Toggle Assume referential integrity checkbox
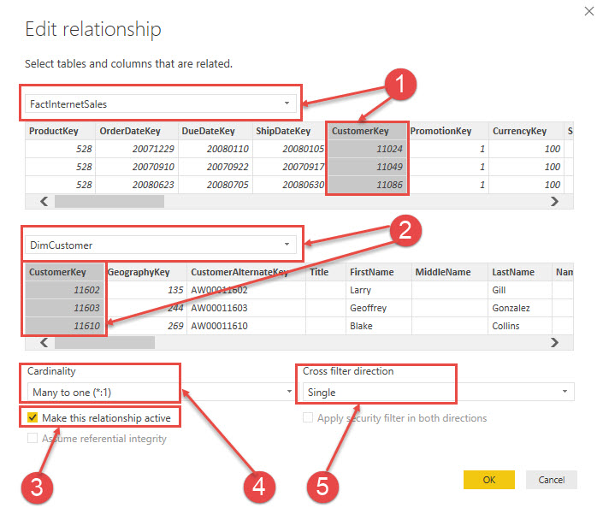The height and width of the screenshot is (514, 603). (33, 438)
